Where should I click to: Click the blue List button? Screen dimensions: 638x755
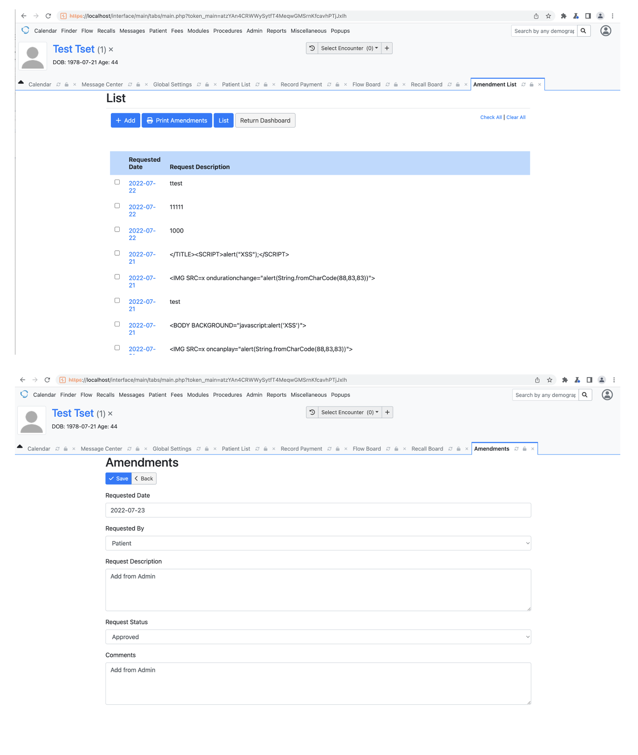tap(224, 120)
